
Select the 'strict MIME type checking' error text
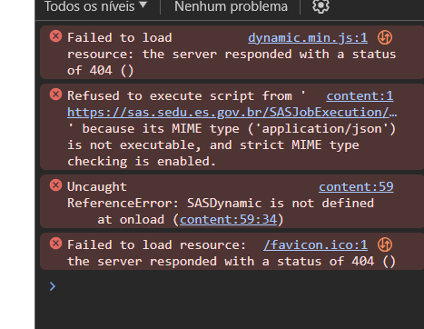pos(213,153)
